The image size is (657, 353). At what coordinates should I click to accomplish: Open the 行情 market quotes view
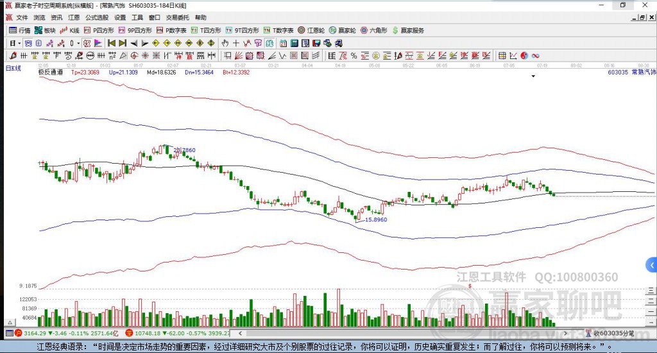[x=19, y=30]
